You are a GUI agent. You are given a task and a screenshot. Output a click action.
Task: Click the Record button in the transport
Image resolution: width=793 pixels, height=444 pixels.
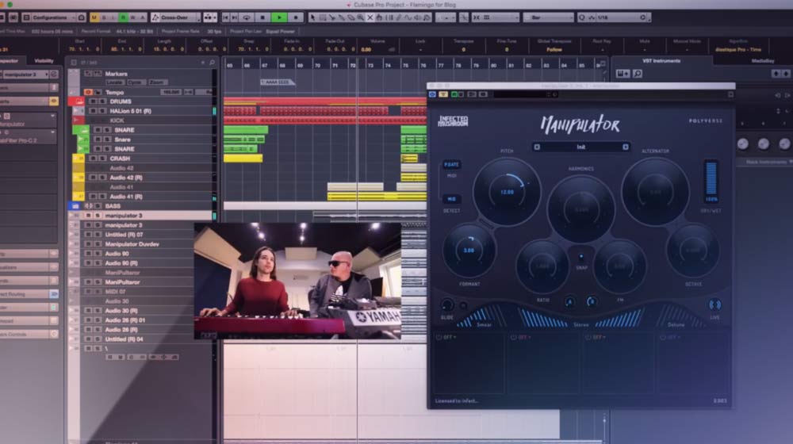(296, 17)
